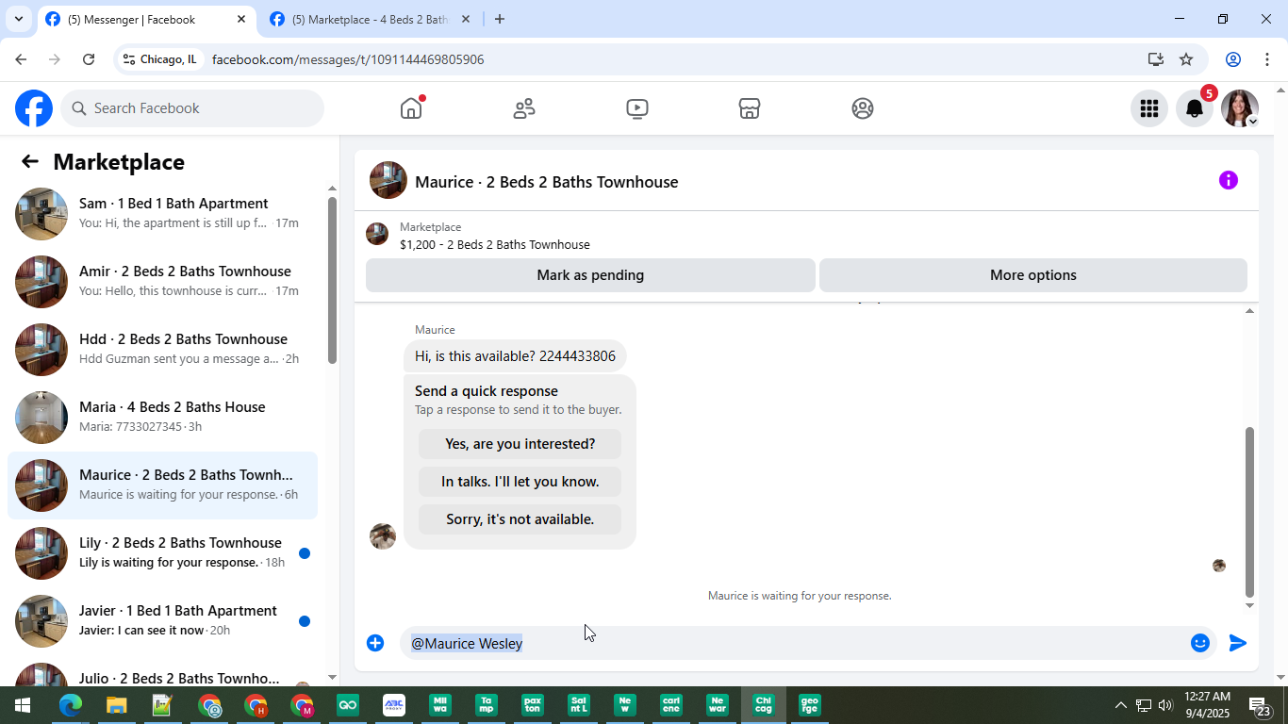The image size is (1288, 724).
Task: Launch Microsoft Edge from the taskbar
Action: (70, 705)
